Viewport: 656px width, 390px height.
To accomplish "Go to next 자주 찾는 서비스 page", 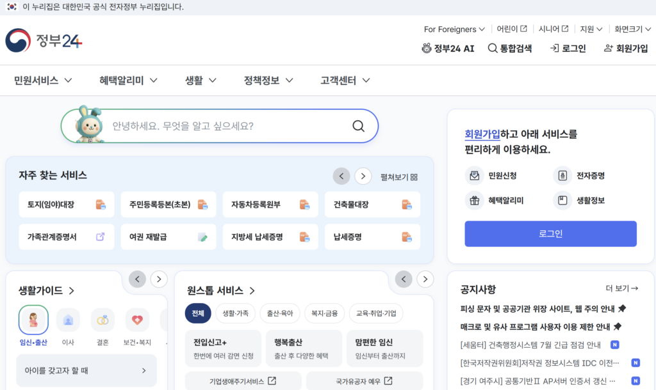I will pyautogui.click(x=363, y=176).
